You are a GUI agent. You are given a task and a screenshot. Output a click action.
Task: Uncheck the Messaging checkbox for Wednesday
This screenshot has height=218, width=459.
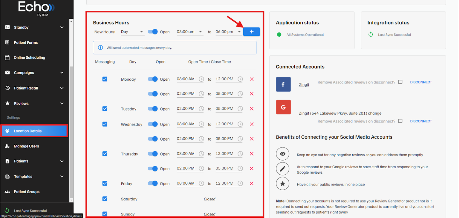click(x=105, y=124)
